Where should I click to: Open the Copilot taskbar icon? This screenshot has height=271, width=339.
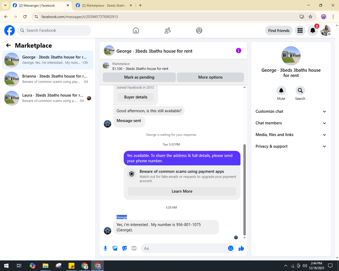(x=33, y=266)
